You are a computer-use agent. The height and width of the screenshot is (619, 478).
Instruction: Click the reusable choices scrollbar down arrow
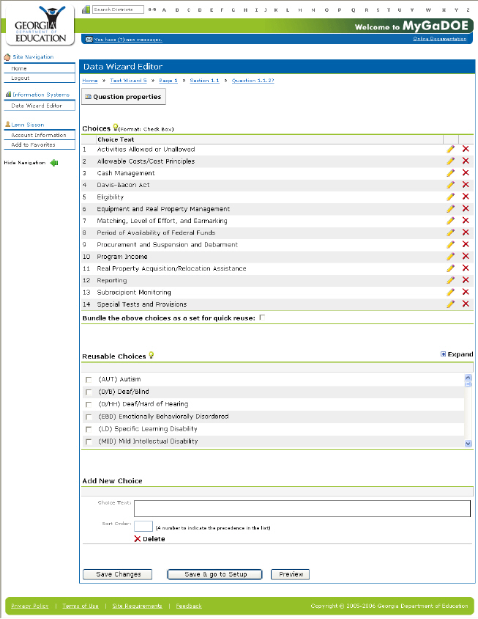468,444
